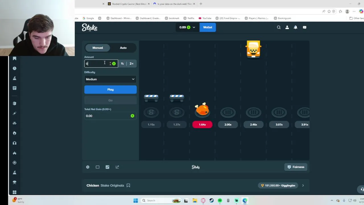364x205 pixels.
Task: Switch to the dark web data tab
Action: [x=174, y=4]
